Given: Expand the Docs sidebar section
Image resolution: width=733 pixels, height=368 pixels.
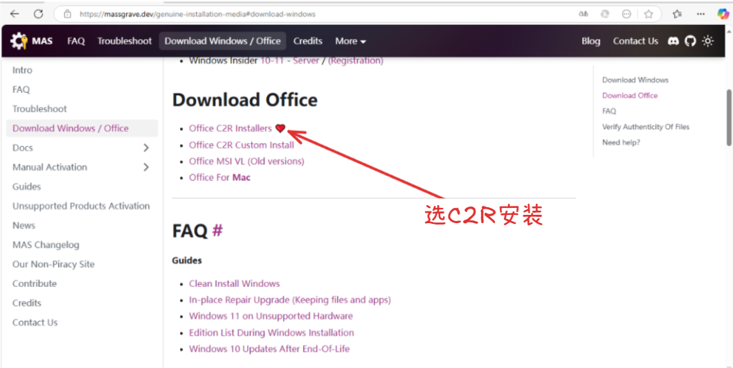Looking at the screenshot, I should (146, 148).
